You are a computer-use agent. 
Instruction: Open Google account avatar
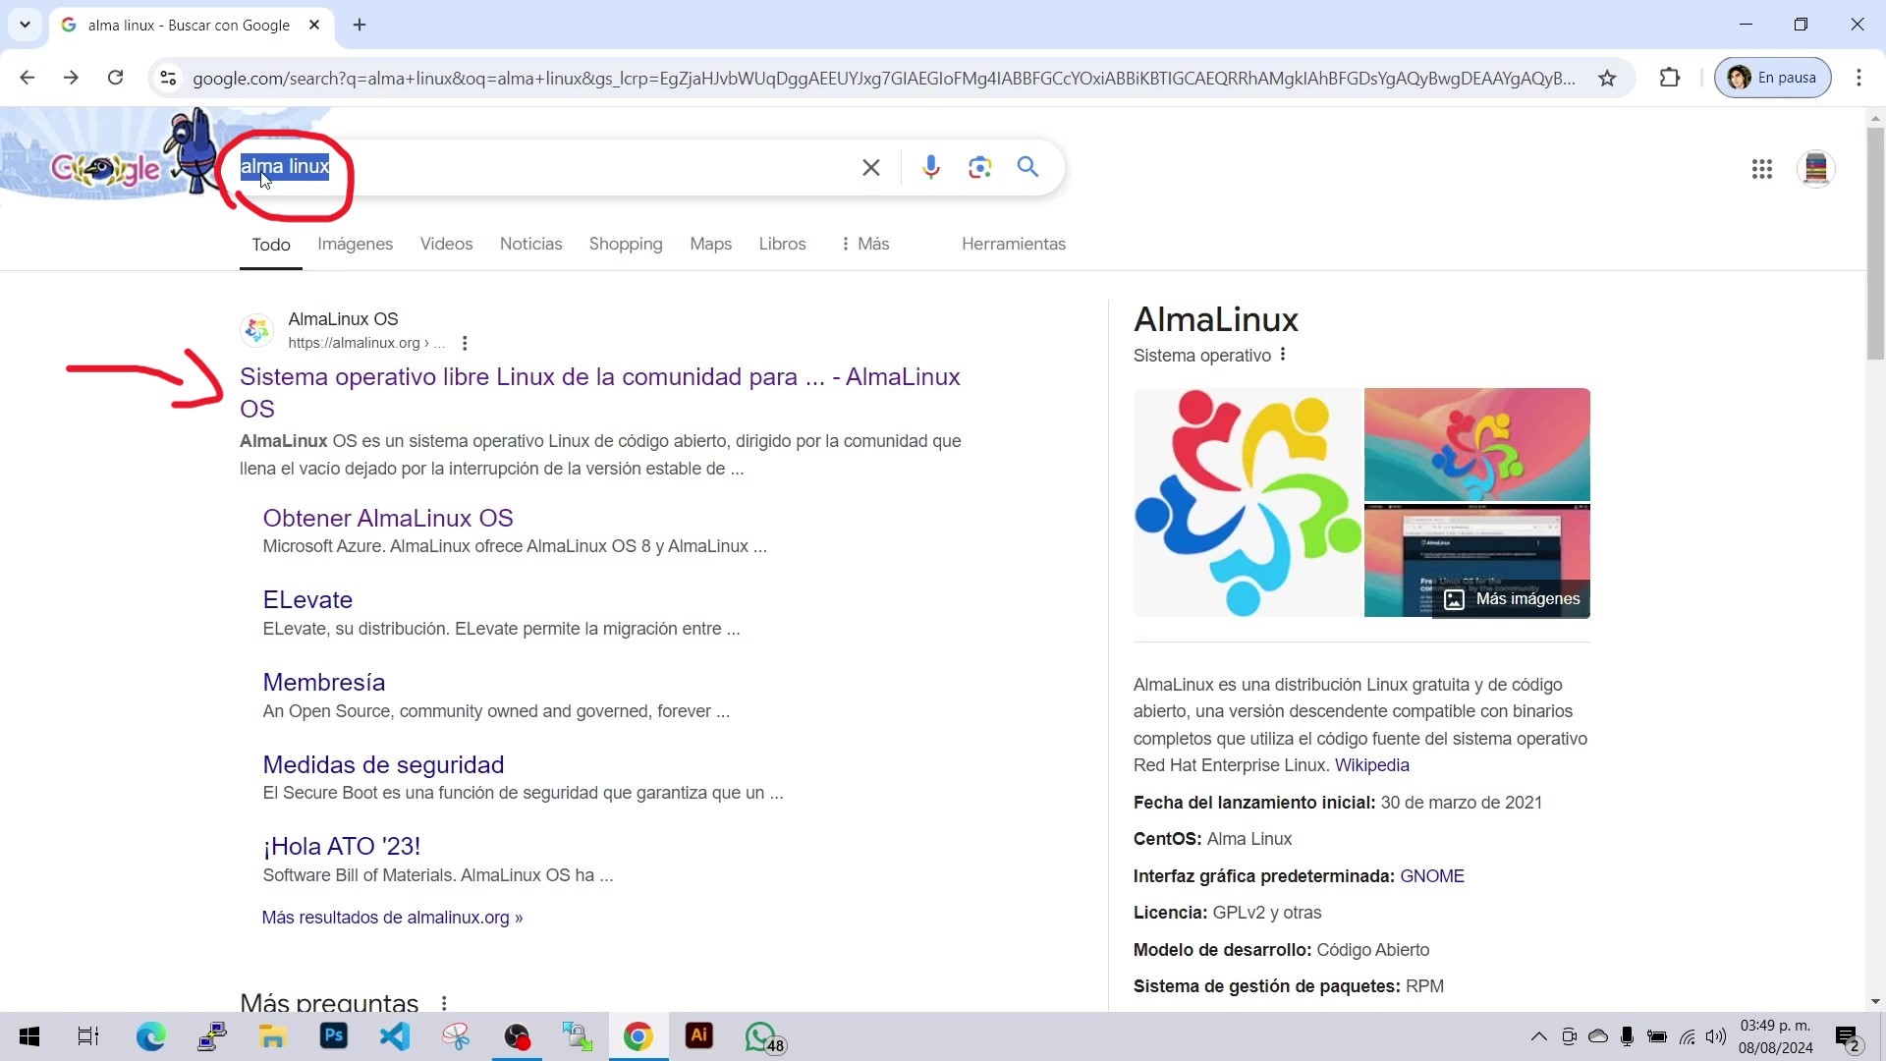point(1816,169)
